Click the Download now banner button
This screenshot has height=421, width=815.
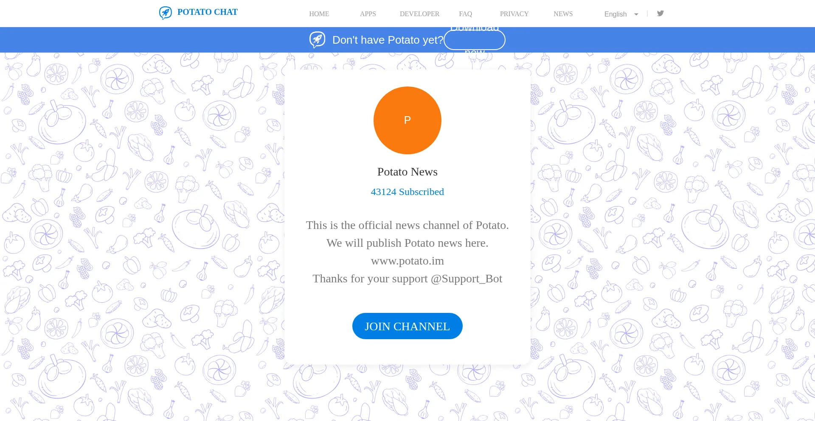[x=475, y=40]
